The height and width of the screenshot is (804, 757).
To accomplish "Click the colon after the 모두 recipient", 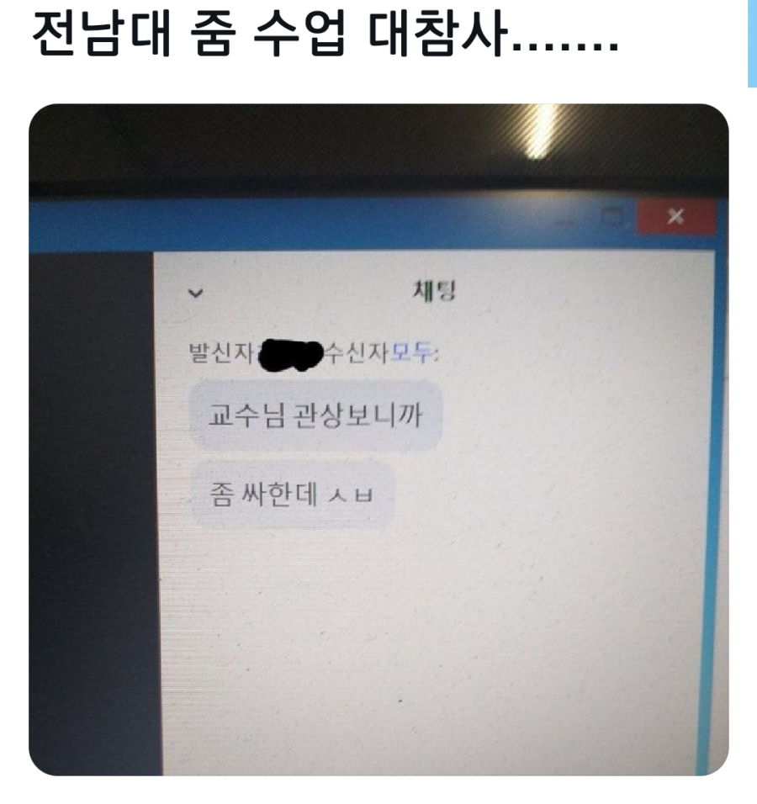I will [x=436, y=354].
